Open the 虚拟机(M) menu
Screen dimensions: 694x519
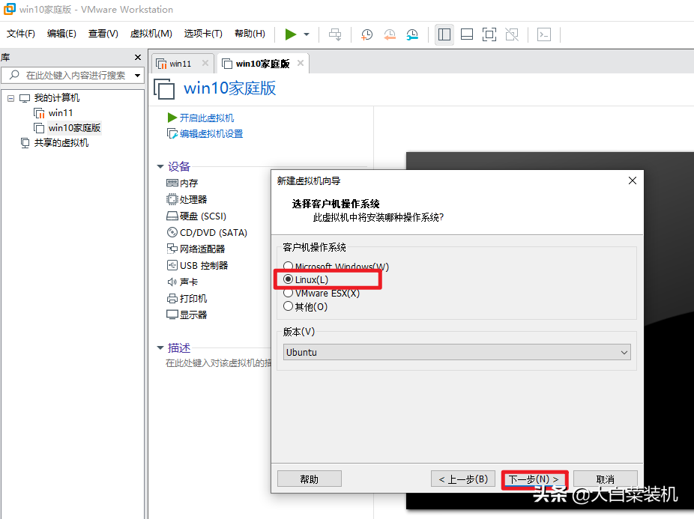[151, 34]
